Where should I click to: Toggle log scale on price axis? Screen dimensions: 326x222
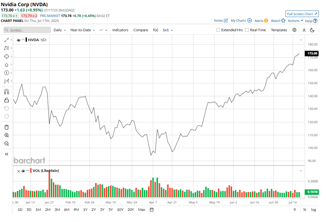point(314,210)
